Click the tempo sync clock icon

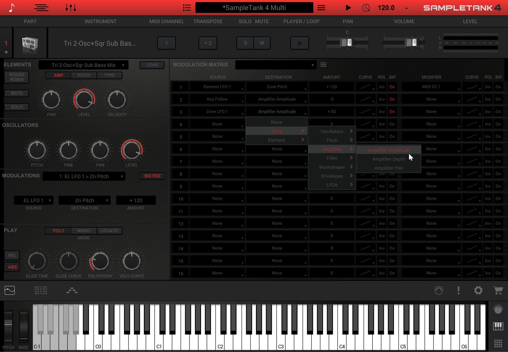pyautogui.click(x=366, y=8)
